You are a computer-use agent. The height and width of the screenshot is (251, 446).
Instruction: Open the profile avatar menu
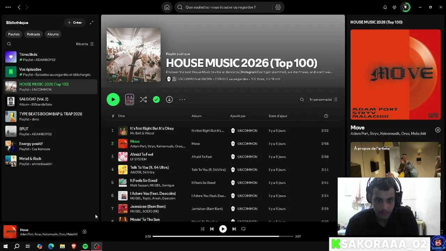coord(406,7)
